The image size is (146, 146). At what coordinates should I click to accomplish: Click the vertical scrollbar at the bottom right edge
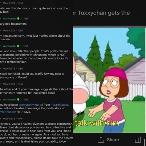pos(145,142)
